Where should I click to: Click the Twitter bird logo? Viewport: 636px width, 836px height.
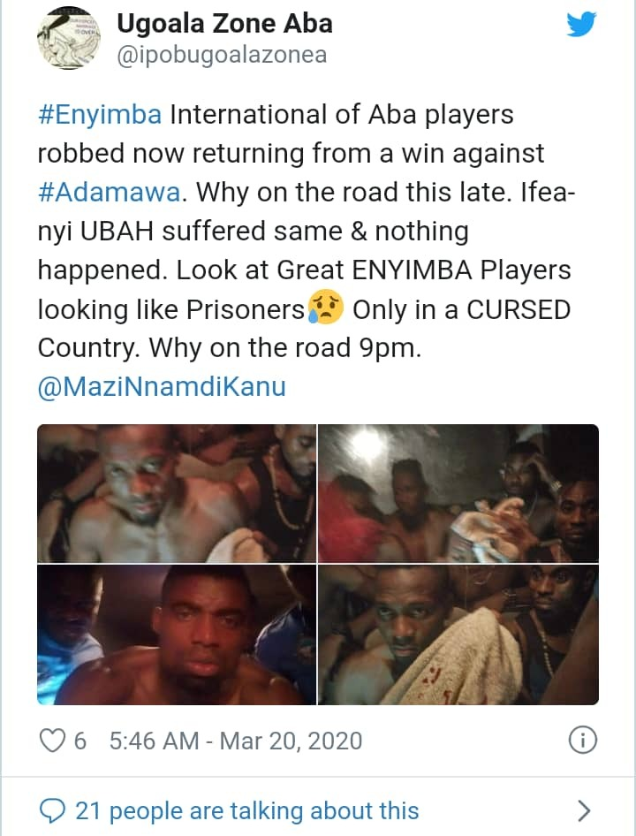click(581, 25)
